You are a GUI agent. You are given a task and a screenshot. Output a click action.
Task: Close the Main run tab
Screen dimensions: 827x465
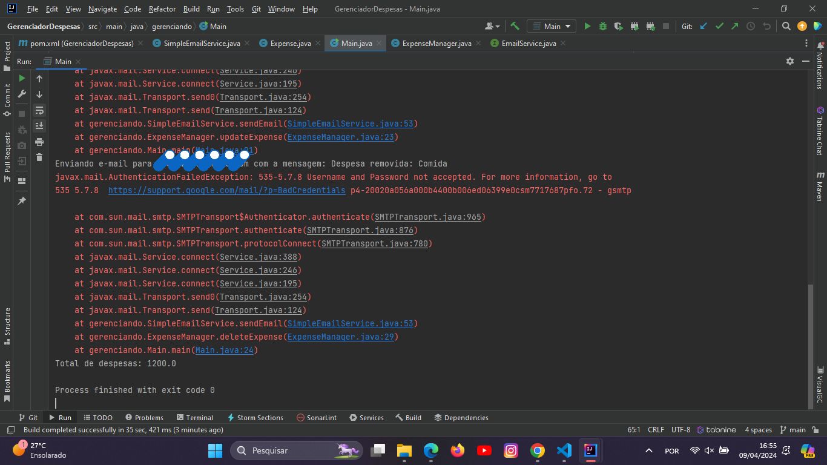(x=78, y=62)
